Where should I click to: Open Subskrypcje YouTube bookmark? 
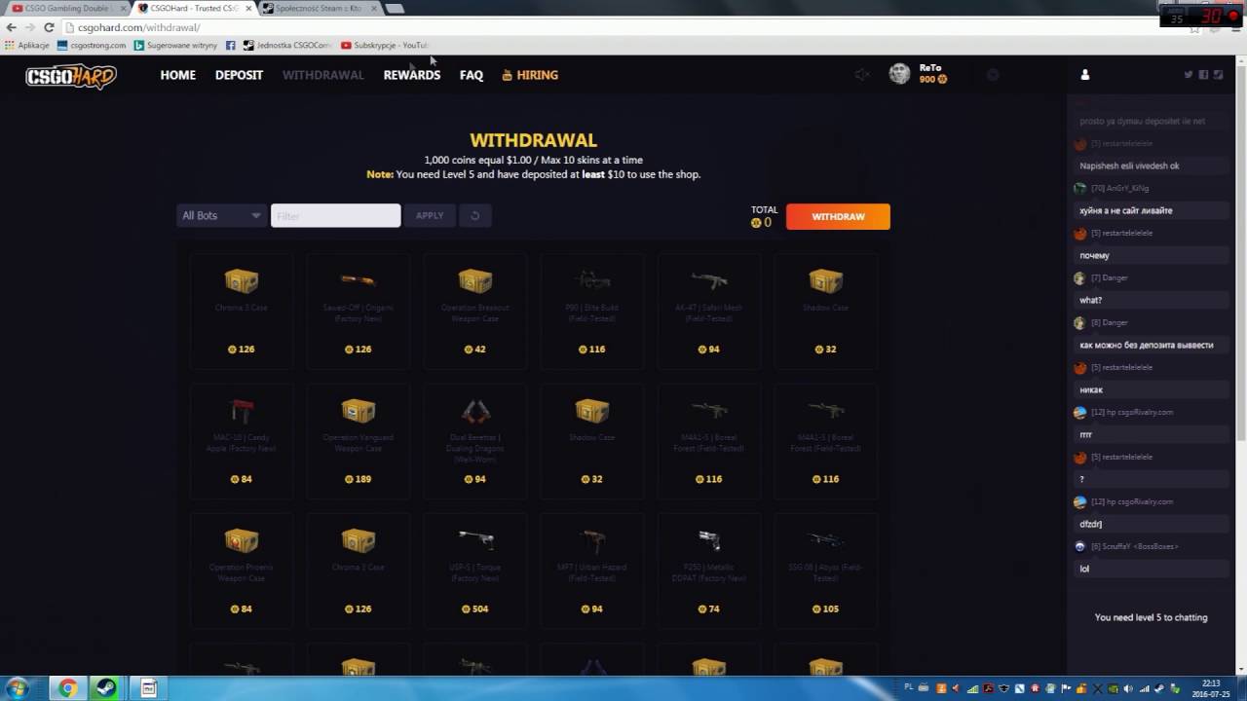click(385, 45)
